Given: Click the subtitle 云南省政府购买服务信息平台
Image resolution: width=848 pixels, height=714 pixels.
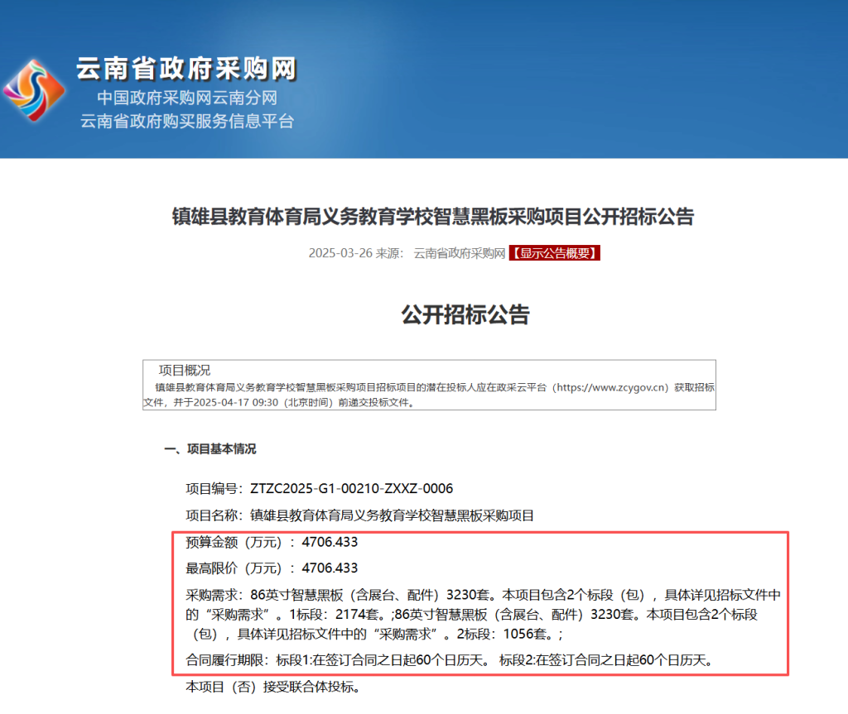Looking at the screenshot, I should click(187, 121).
